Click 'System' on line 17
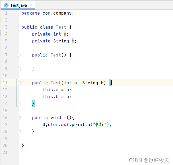Image resolution: width=173 pixels, height=165 pixels. point(51,125)
